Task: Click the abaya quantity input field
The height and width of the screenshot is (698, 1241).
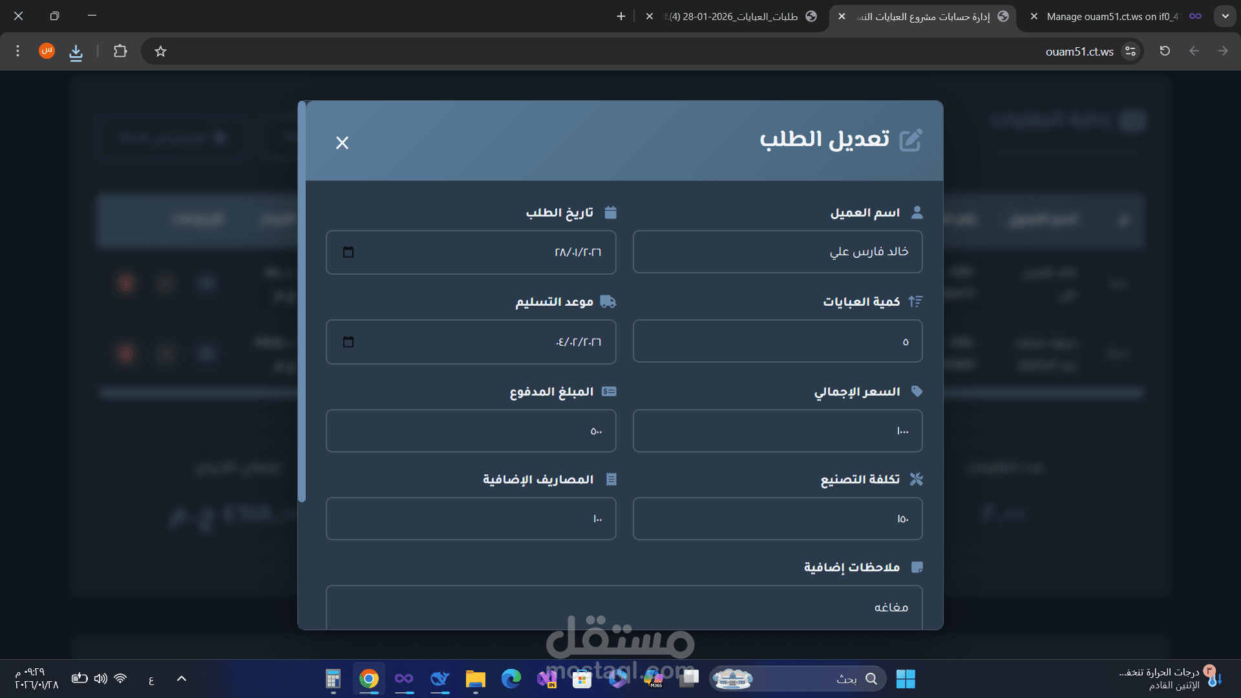Action: click(777, 341)
